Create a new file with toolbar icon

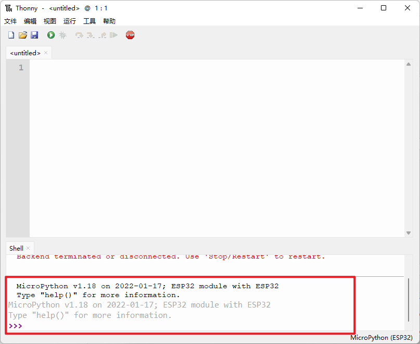pos(11,35)
